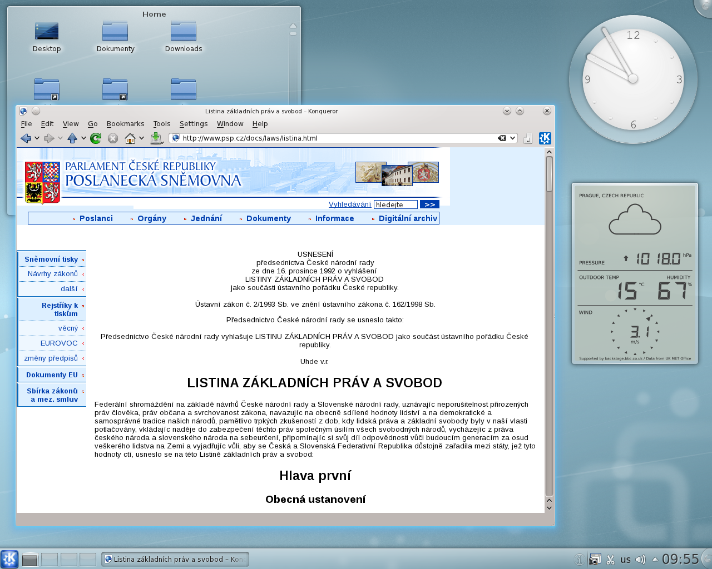Open the Tools menu

[x=162, y=124]
